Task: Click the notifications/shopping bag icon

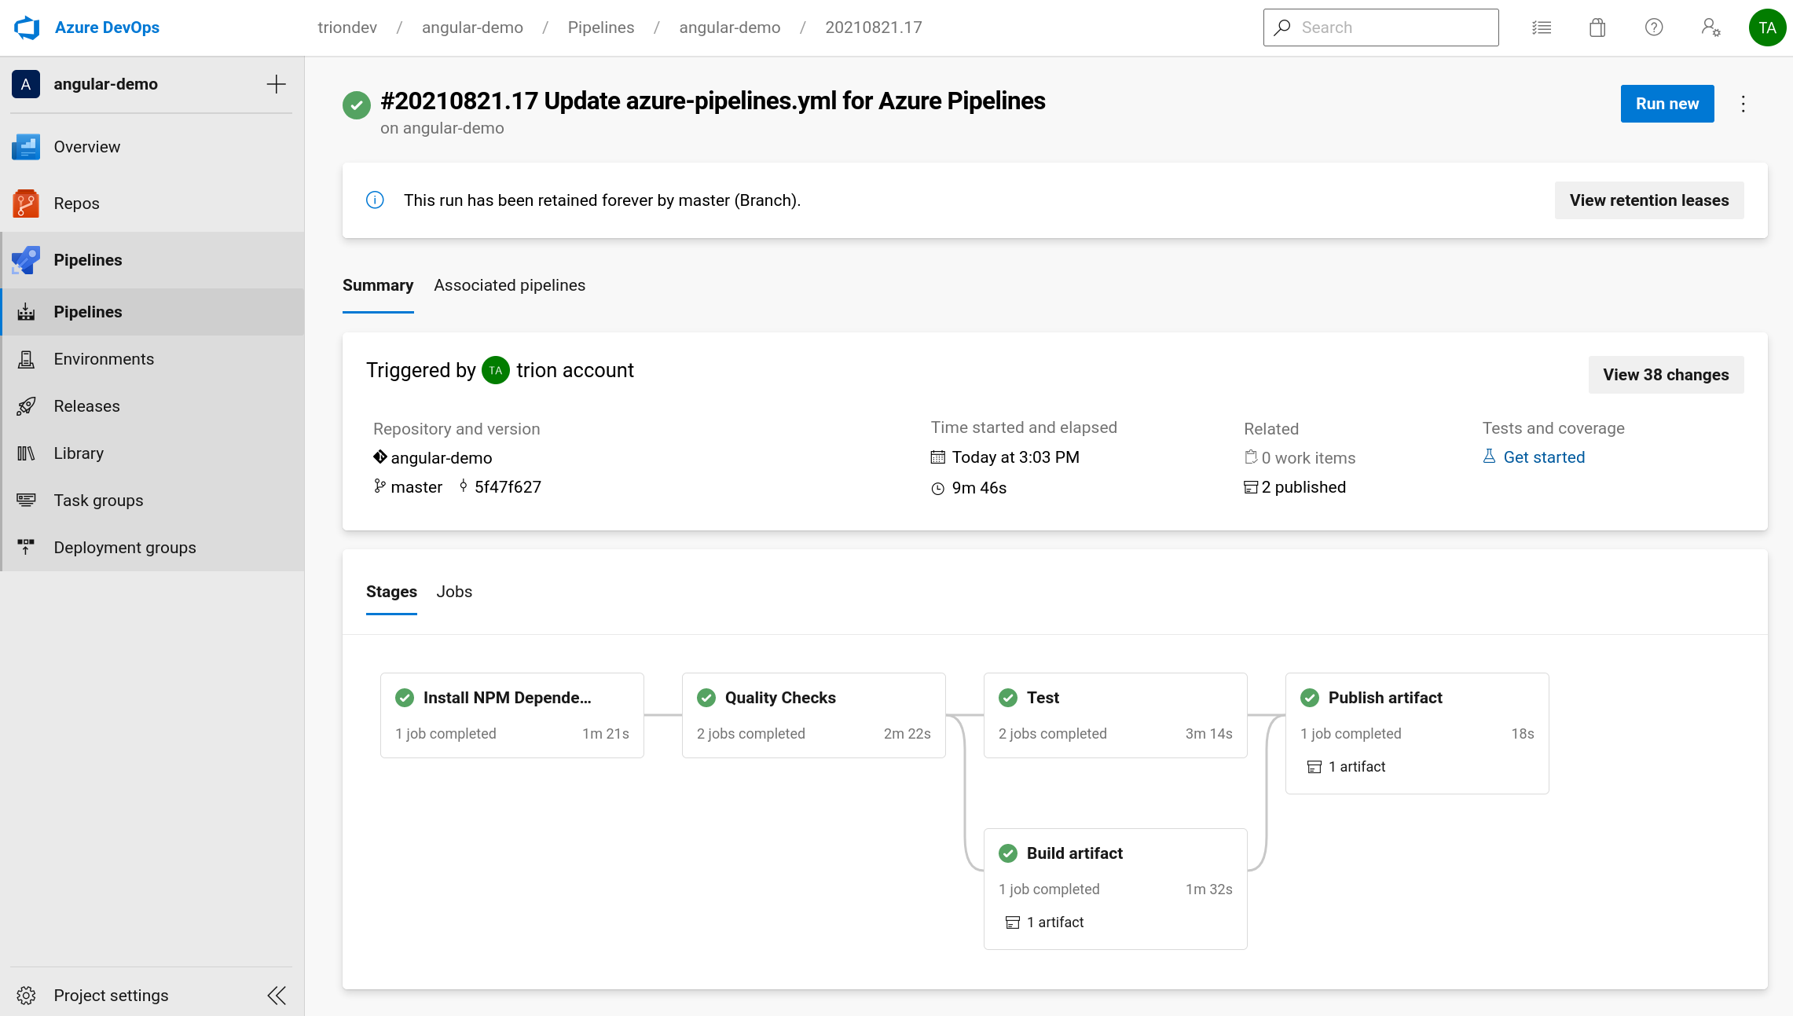Action: (1597, 27)
